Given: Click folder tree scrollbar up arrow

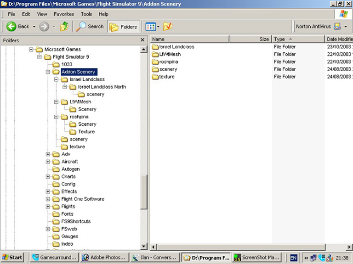Looking at the screenshot, I should tap(143, 49).
